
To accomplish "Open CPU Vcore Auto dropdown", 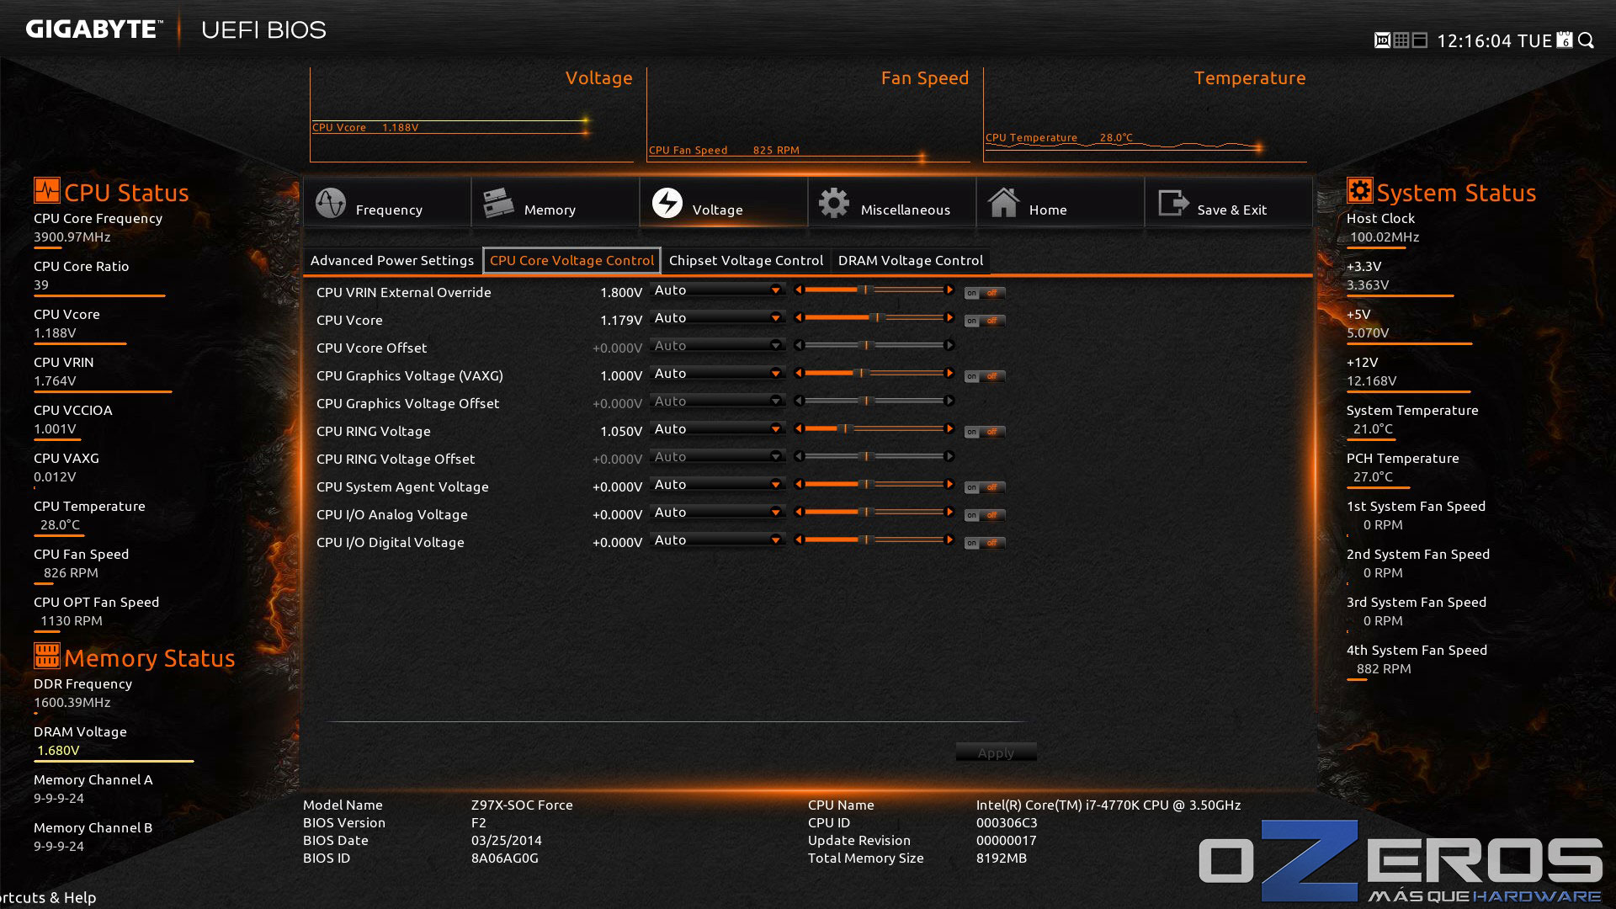I will tap(717, 318).
